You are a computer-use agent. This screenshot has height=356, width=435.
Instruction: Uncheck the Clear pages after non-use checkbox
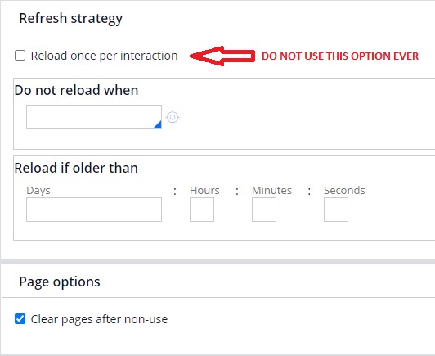[x=20, y=319]
